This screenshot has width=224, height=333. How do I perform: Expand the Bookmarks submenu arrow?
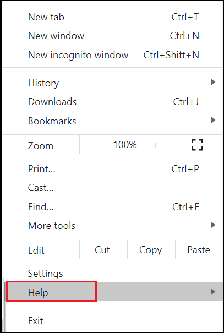pos(213,120)
